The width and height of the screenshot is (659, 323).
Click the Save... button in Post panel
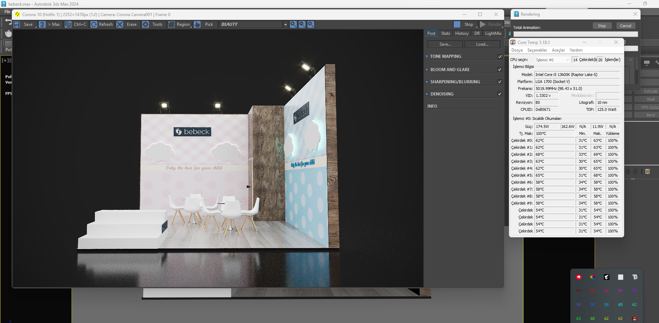[445, 44]
